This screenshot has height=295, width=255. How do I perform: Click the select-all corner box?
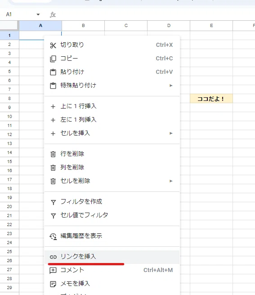(x=9, y=26)
